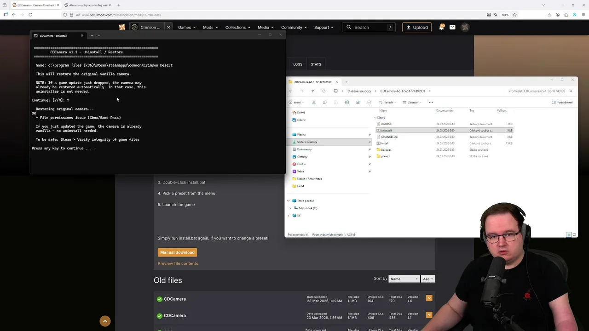
Task: Open Explorer more options ellipsis
Action: (431, 103)
